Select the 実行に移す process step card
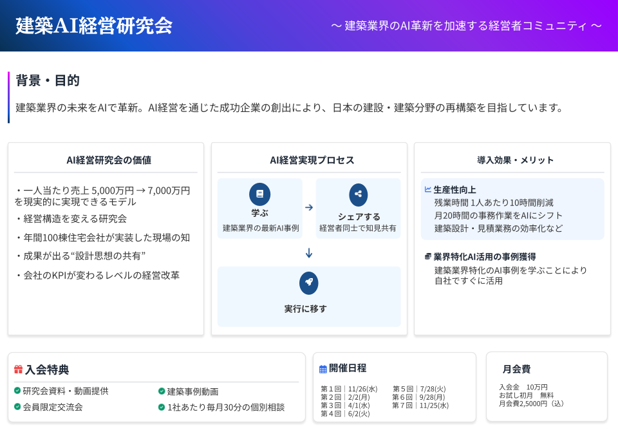The image size is (618, 430). pyautogui.click(x=309, y=297)
